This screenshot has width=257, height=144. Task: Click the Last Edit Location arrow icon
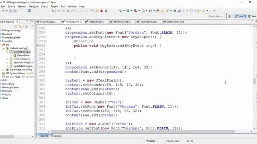click(199, 11)
